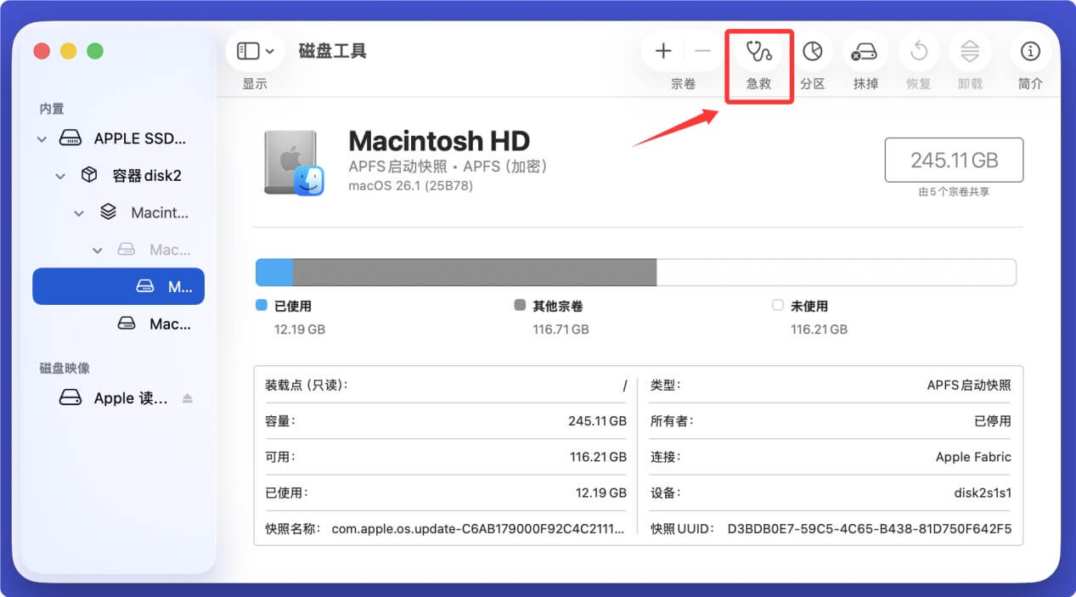Collapse the APPLE SSD tree item
The height and width of the screenshot is (597, 1076).
pyautogui.click(x=40, y=138)
